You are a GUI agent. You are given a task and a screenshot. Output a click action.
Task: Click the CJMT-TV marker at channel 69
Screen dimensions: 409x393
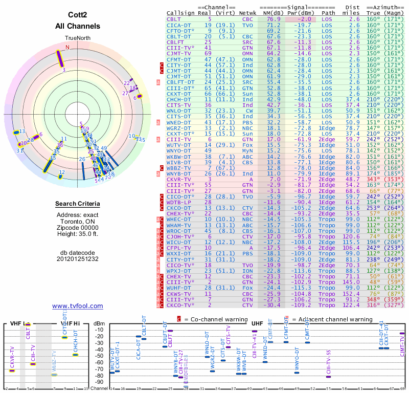[x=402, y=333]
